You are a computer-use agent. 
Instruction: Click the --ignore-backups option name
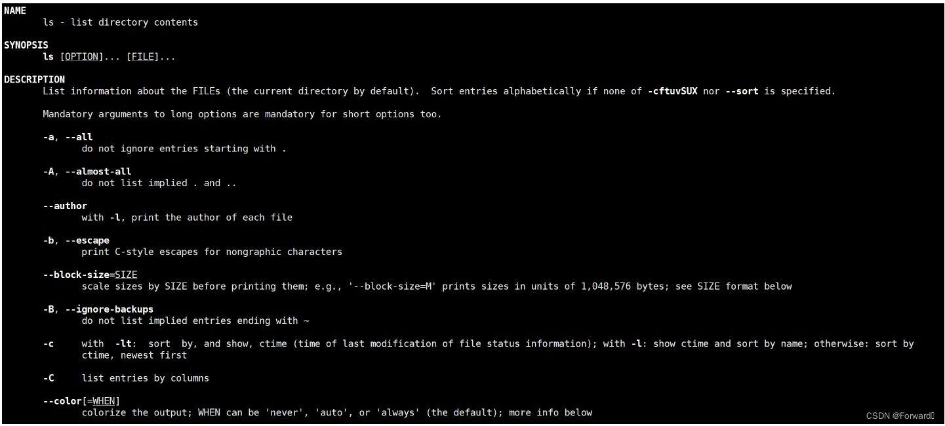point(110,309)
